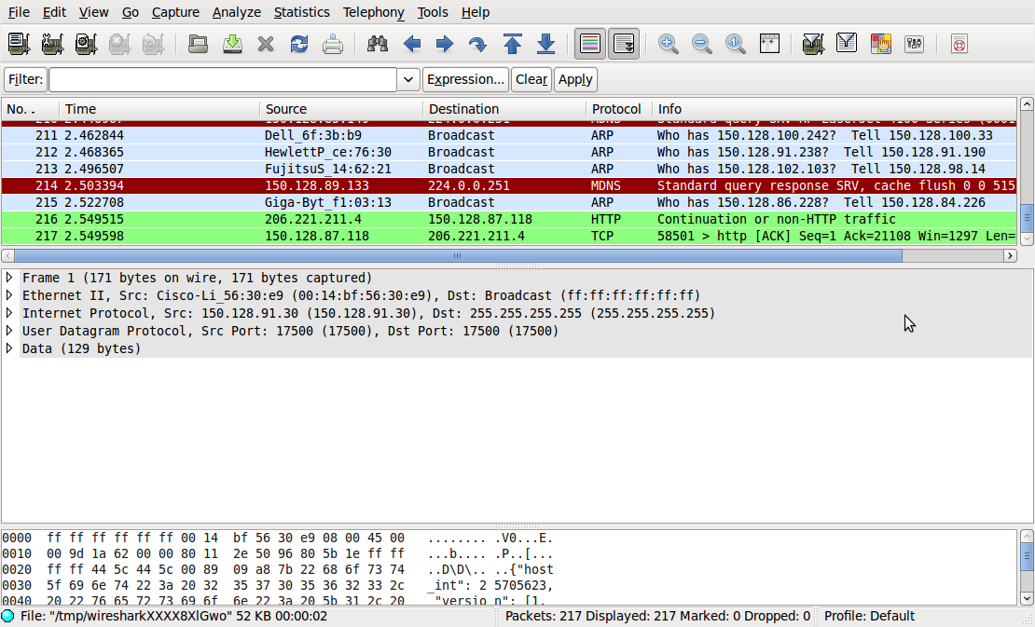Jump to the first packet icon
This screenshot has height=627, width=1035.
[512, 44]
